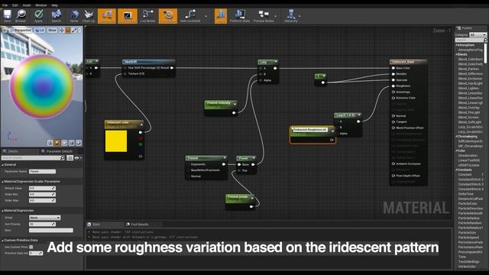Click the Sort Priority field
This screenshot has width=489, height=275.
[42, 224]
